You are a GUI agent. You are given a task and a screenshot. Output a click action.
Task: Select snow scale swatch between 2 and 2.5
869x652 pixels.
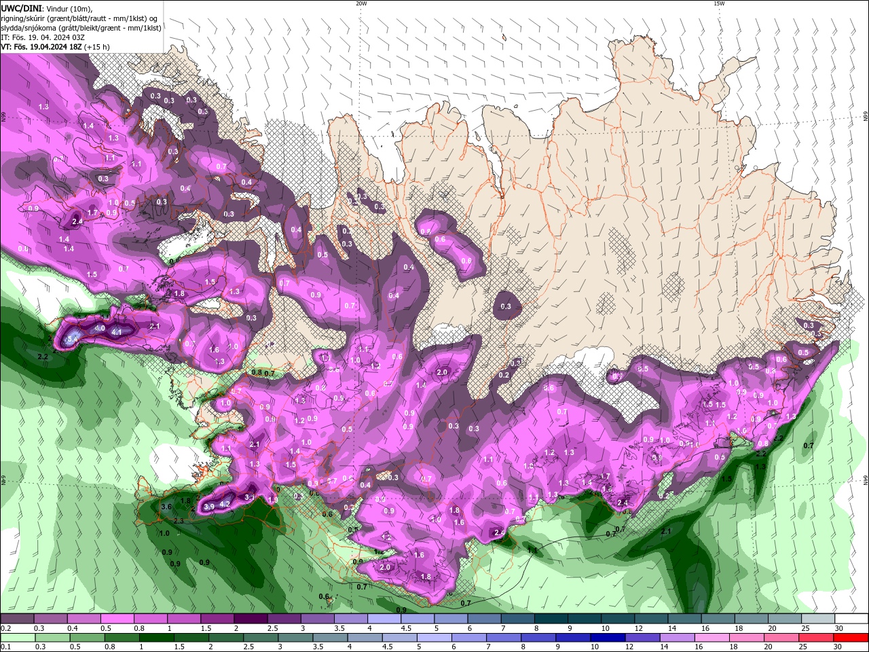click(250, 619)
